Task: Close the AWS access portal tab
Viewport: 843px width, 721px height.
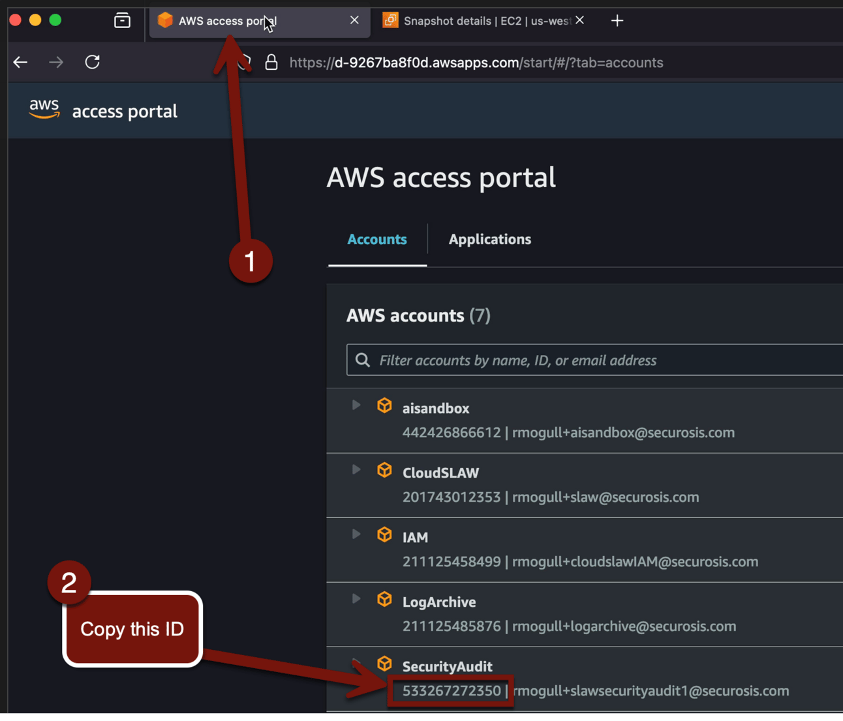Action: tap(354, 20)
